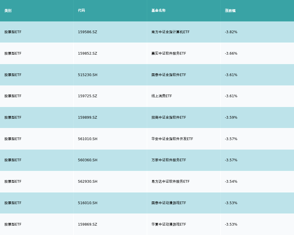Select fund code 561010.SH

(x=88, y=139)
